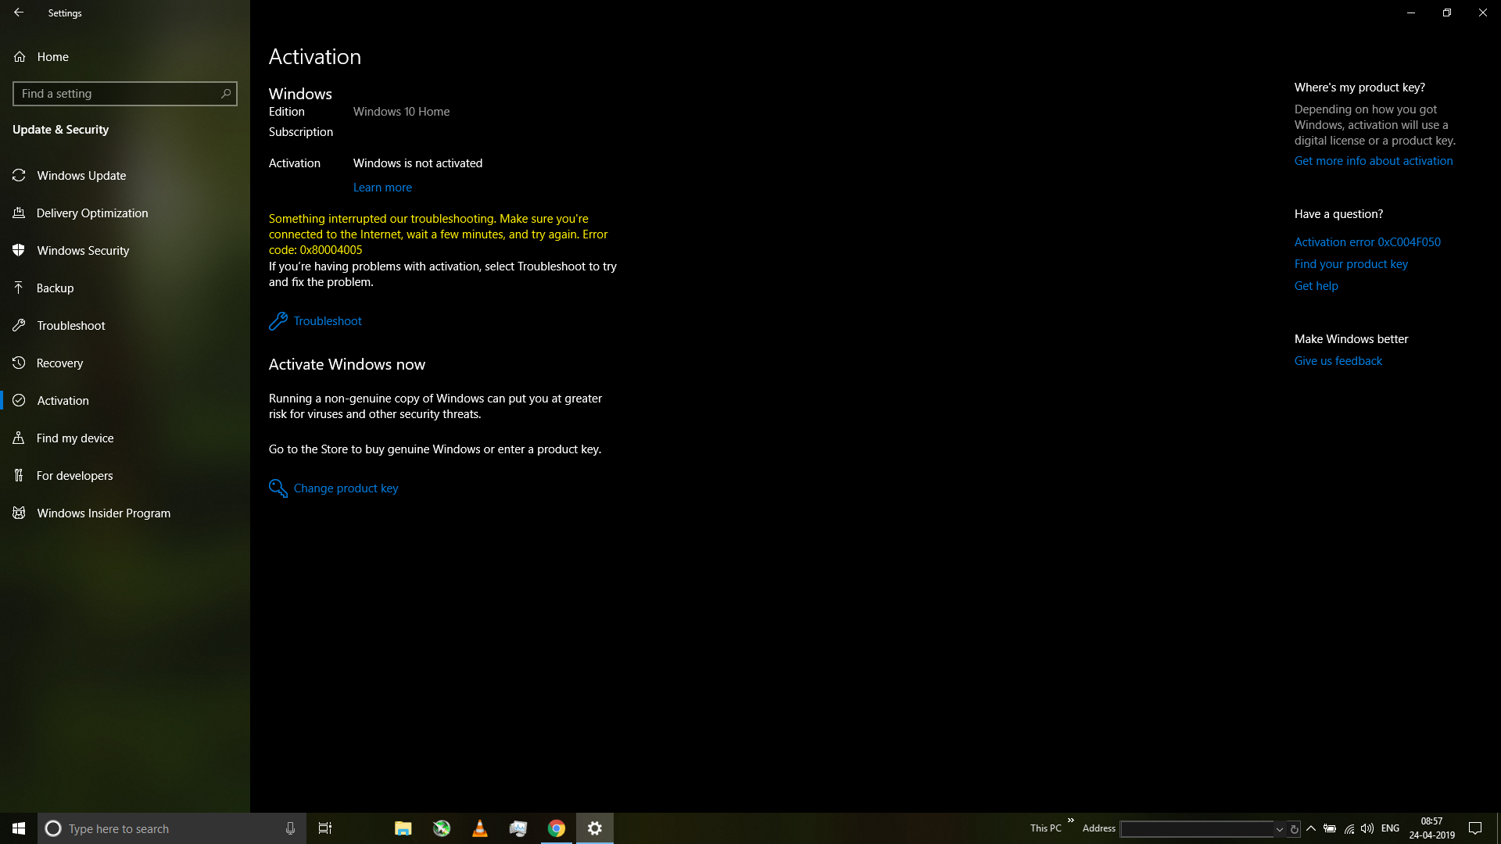Open Action Center notifications icon
1501x844 pixels.
[x=1475, y=828]
